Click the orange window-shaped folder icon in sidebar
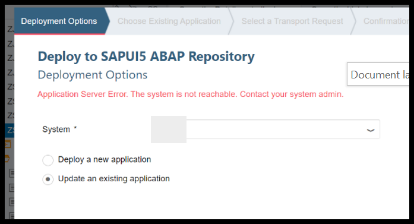414x224 pixels. tap(8, 144)
